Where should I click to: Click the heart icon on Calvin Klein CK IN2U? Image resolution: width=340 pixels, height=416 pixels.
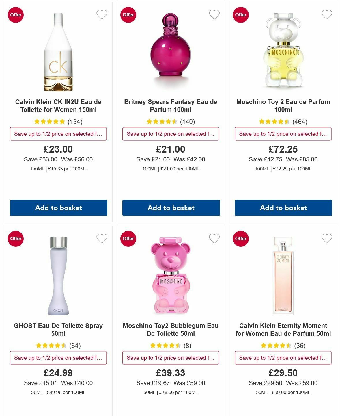102,15
